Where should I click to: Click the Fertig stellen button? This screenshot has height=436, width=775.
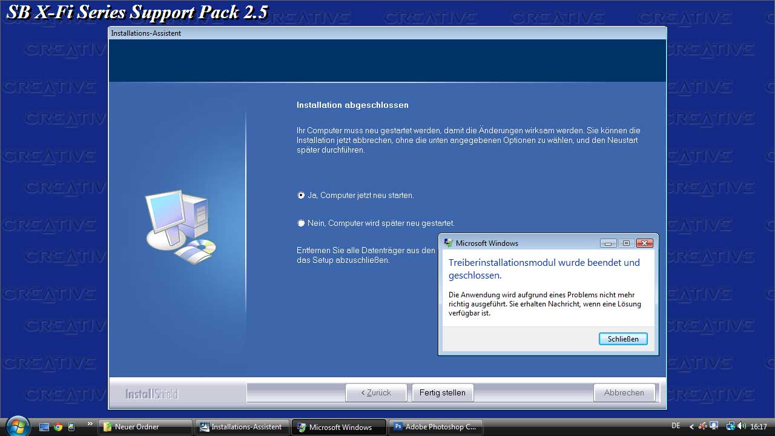443,392
